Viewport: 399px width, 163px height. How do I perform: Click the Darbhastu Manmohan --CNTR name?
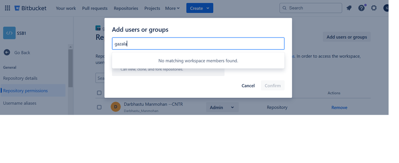153,104
